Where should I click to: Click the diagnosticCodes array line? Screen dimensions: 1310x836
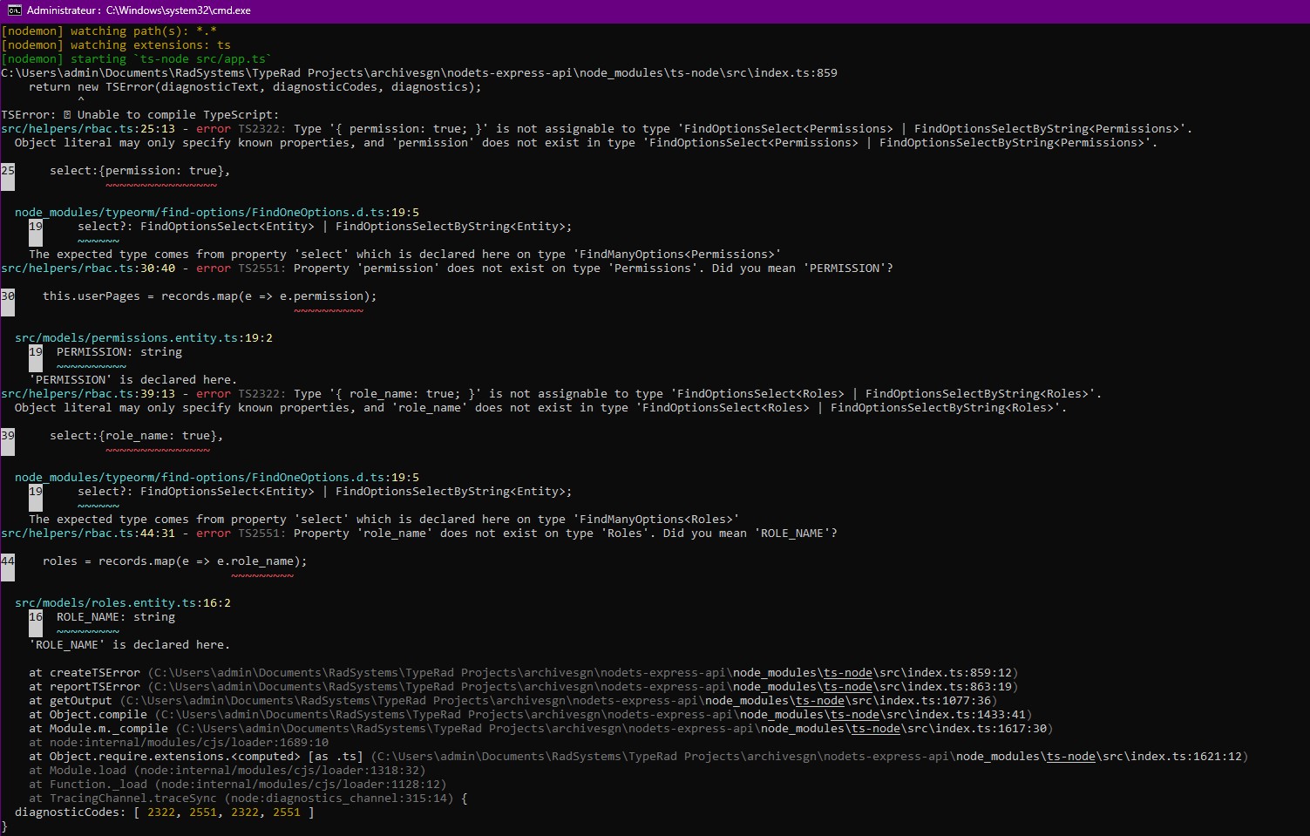click(x=165, y=812)
